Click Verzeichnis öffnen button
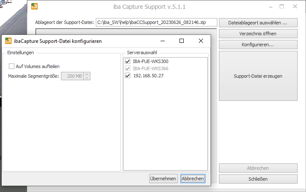This screenshot has width=306, height=192. pyautogui.click(x=259, y=33)
